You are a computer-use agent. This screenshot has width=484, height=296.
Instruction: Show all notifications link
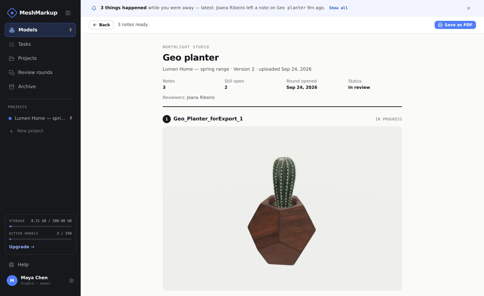tap(338, 8)
